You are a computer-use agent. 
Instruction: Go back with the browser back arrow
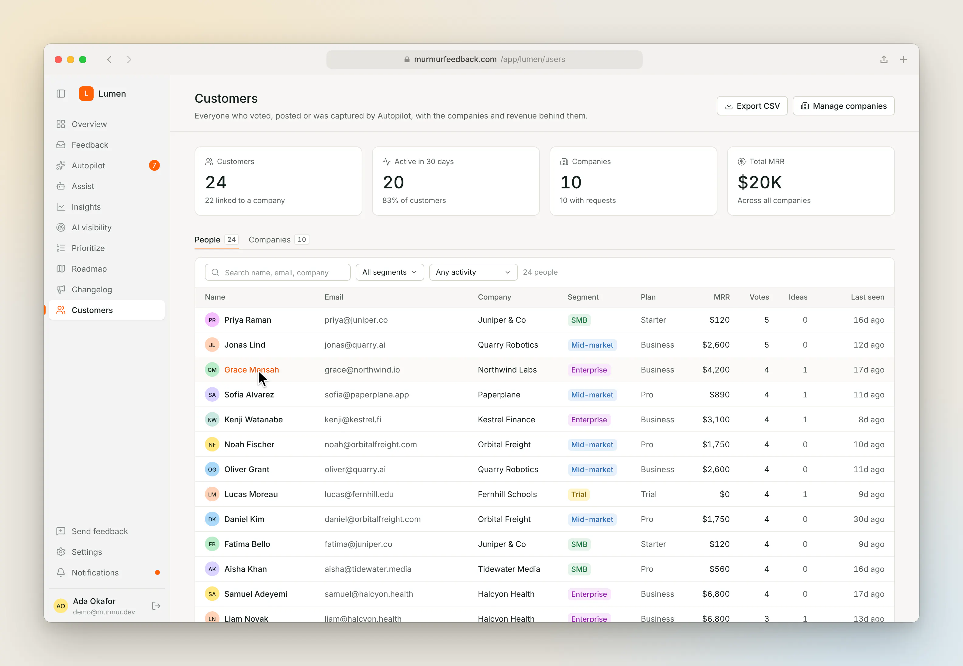109,60
